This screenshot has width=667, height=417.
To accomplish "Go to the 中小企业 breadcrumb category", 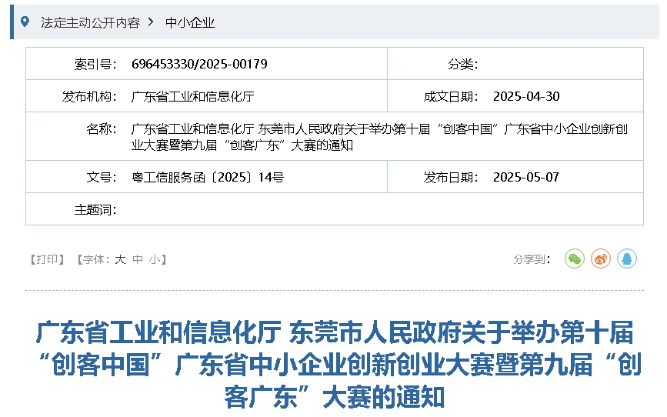I will [190, 22].
